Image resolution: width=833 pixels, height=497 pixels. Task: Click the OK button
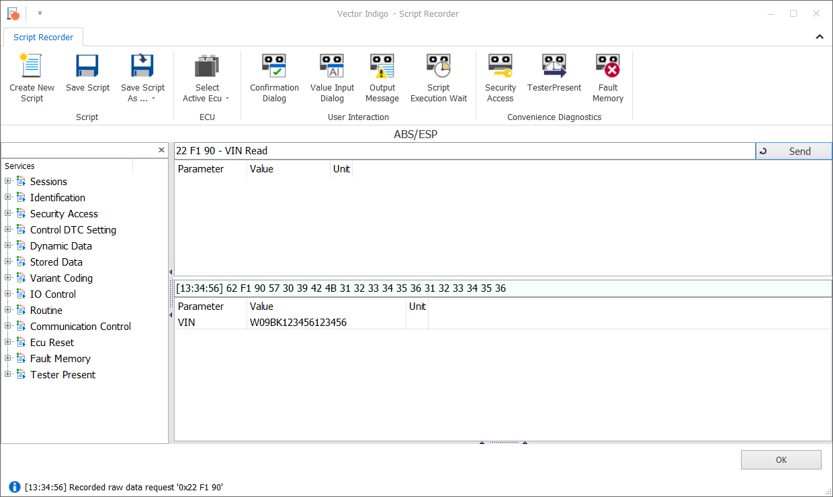point(781,460)
